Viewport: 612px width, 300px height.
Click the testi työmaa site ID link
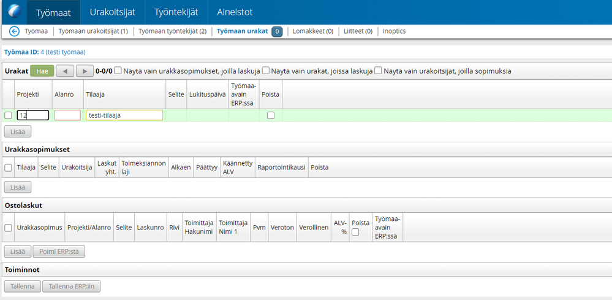[63, 52]
